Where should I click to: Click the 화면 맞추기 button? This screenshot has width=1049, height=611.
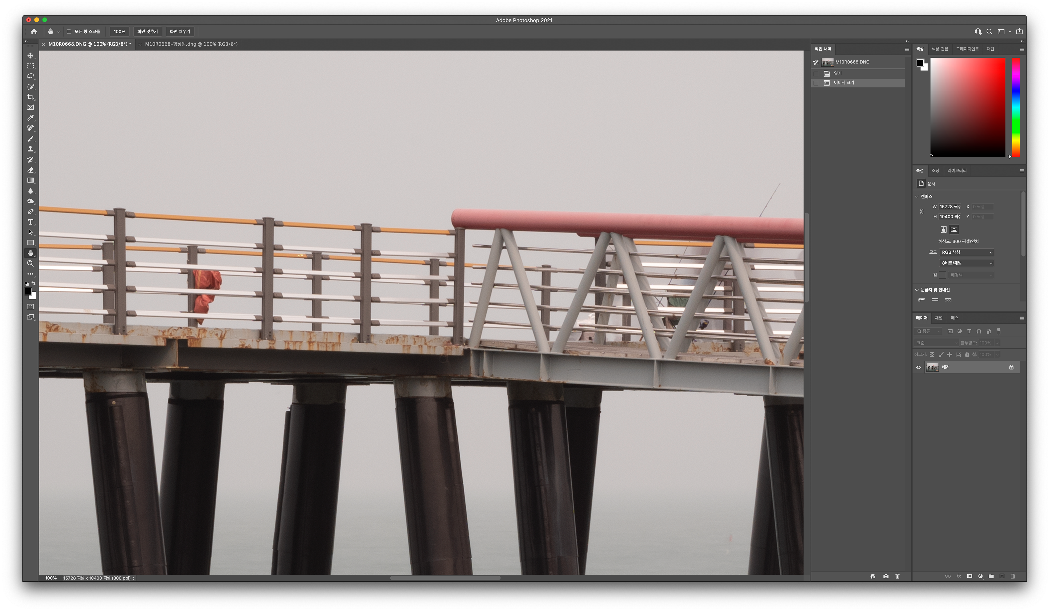pos(147,32)
